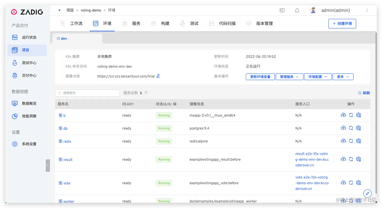
Task: Click the 项目 breadcrumb
Action: pyautogui.click(x=70, y=10)
